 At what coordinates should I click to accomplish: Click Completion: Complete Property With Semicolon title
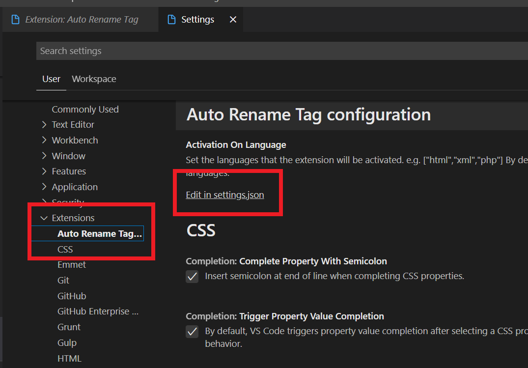pos(286,261)
